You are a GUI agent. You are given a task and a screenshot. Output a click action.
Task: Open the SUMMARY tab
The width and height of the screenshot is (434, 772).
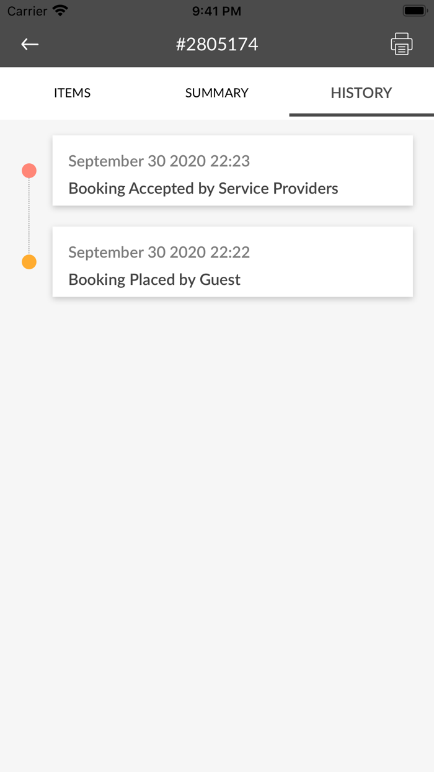pyautogui.click(x=216, y=93)
